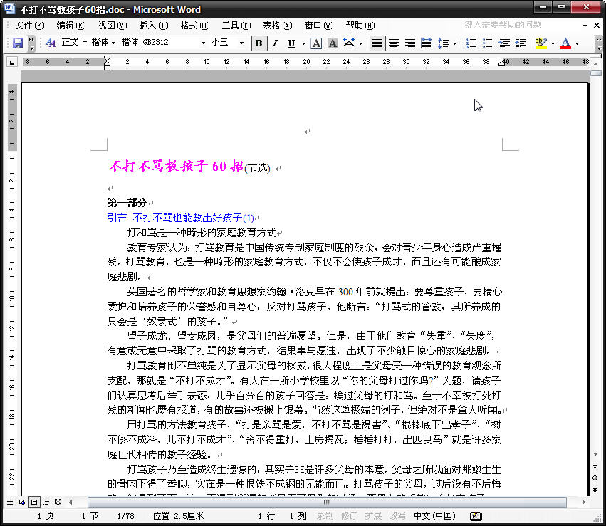Switch to Reading Layout view icon
This screenshot has height=526, width=606.
[x=58, y=502]
